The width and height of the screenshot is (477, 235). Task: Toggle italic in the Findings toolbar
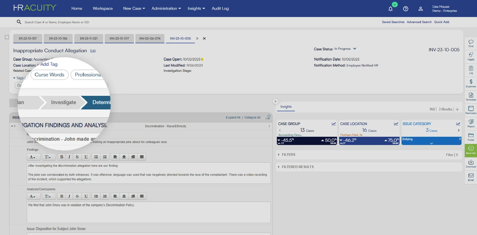click(69, 157)
